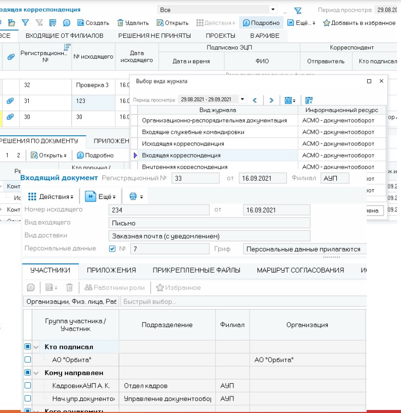Viewport: 401px width, 413px height.
Task: Click the paperclip attachment column header icon
Action: click(x=11, y=57)
